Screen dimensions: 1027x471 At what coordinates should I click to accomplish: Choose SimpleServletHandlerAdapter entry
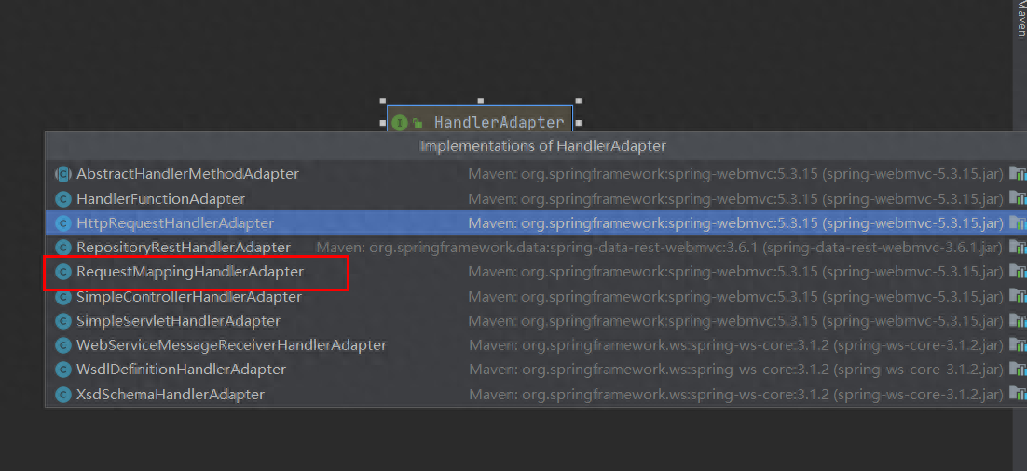pos(536,321)
